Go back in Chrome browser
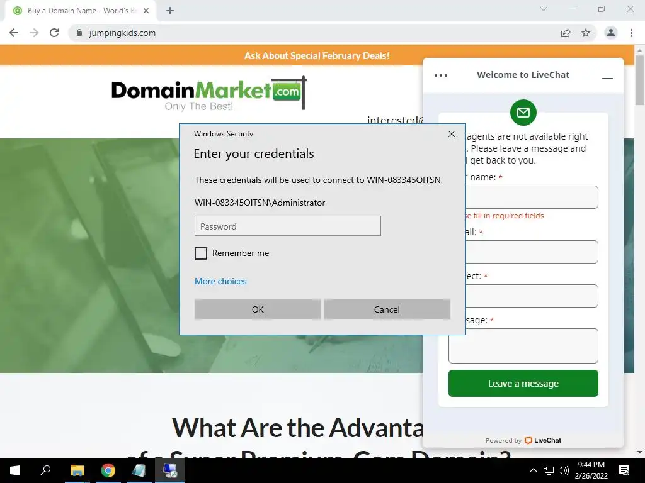Viewport: 645px width, 483px height. coord(14,33)
